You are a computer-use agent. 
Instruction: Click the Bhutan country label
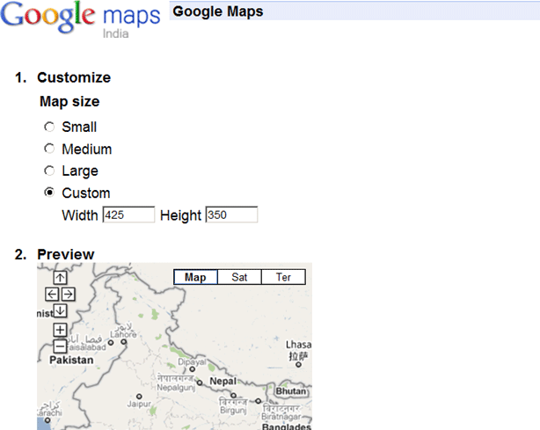[290, 391]
